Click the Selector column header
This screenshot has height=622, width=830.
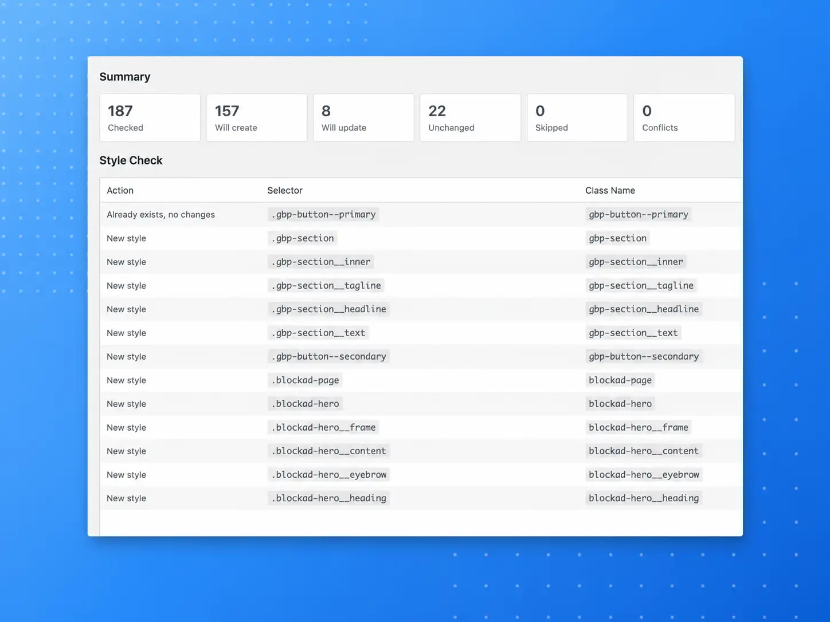pyautogui.click(x=285, y=190)
